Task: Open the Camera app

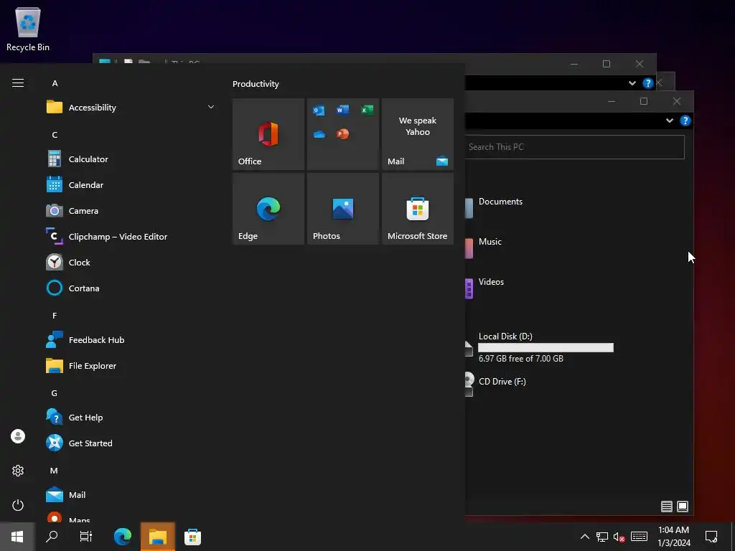Action: 131,211
